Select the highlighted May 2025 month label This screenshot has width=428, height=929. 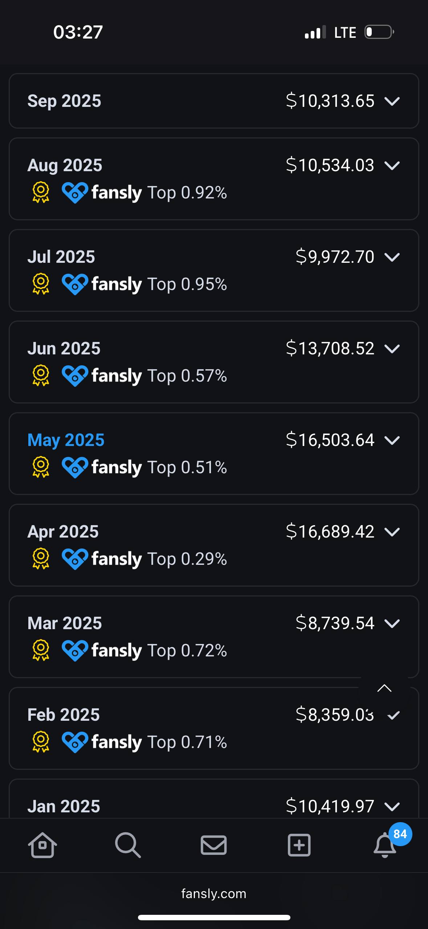(66, 440)
